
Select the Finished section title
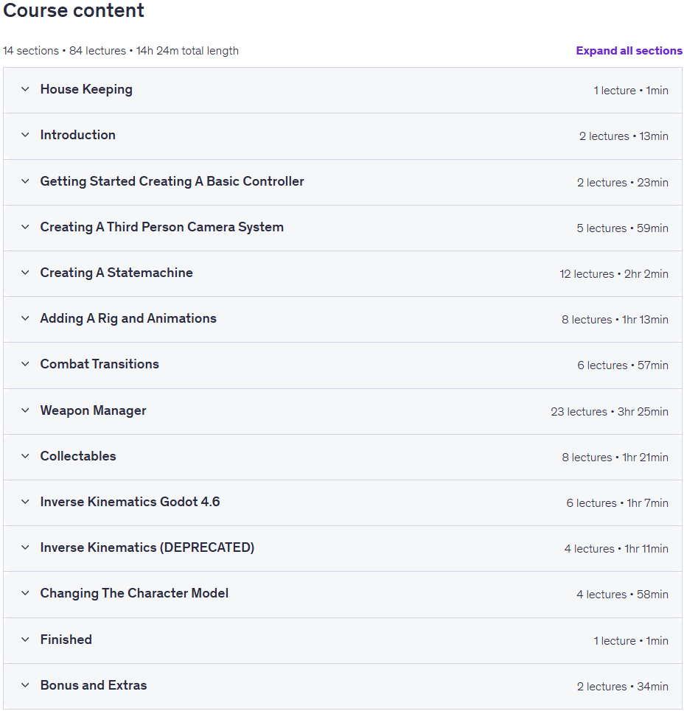66,640
